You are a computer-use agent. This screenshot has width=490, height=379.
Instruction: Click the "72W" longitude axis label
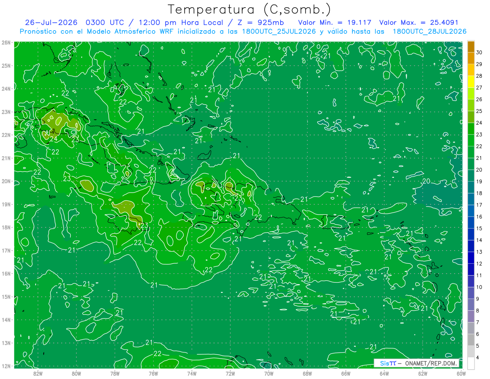230,373
